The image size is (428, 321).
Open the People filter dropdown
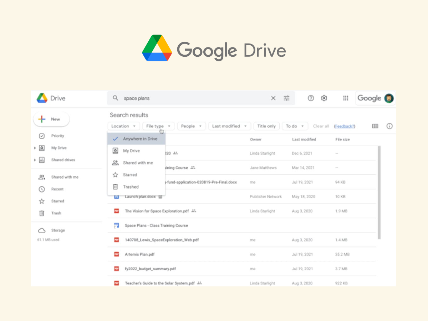pyautogui.click(x=192, y=126)
